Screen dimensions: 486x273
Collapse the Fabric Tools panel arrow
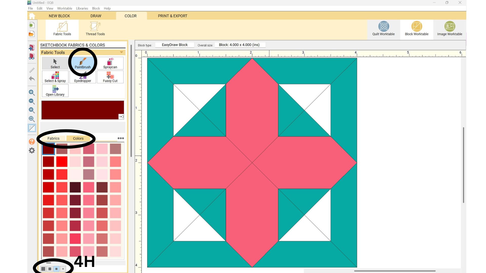tap(121, 52)
